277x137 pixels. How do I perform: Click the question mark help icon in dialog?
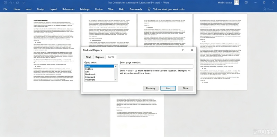click(183, 50)
